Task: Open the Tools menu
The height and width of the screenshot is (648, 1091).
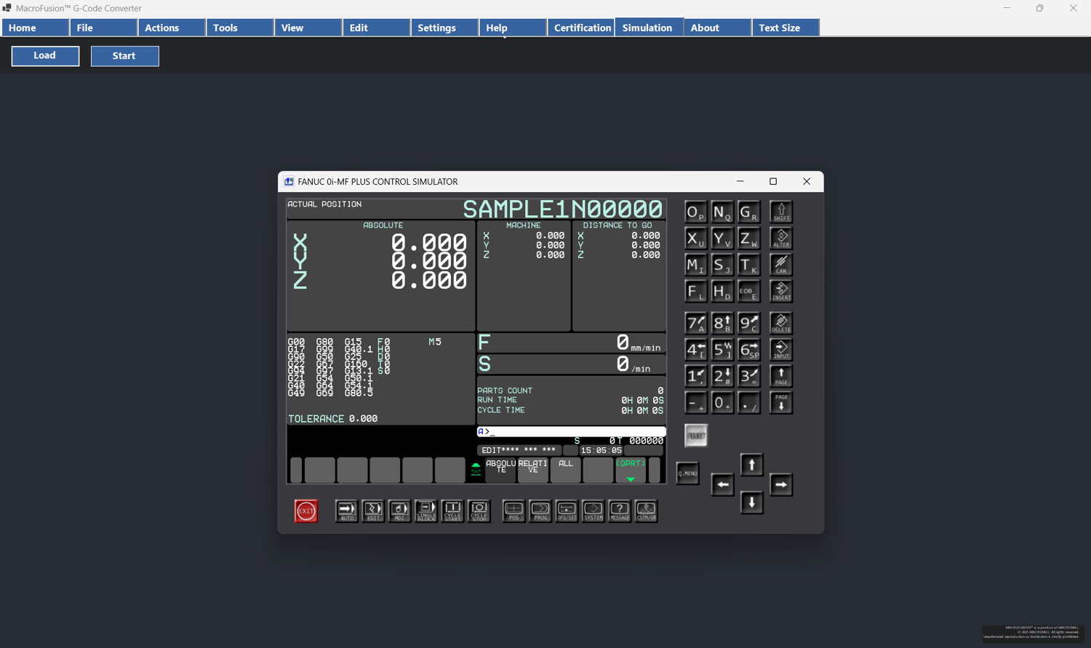Action: pyautogui.click(x=240, y=28)
